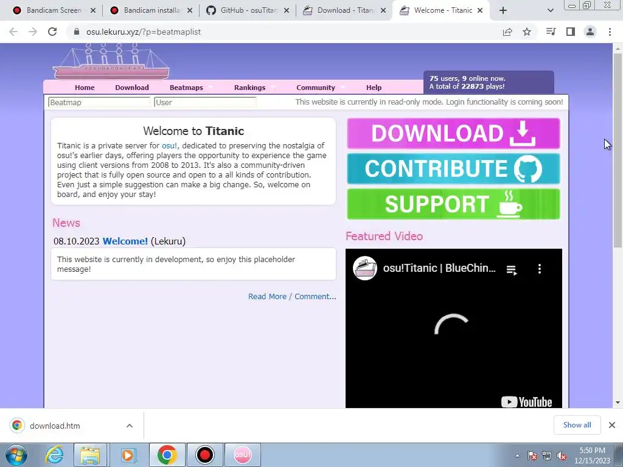This screenshot has height=467, width=623.
Task: Click the Titanic ship logo
Action: point(111,62)
